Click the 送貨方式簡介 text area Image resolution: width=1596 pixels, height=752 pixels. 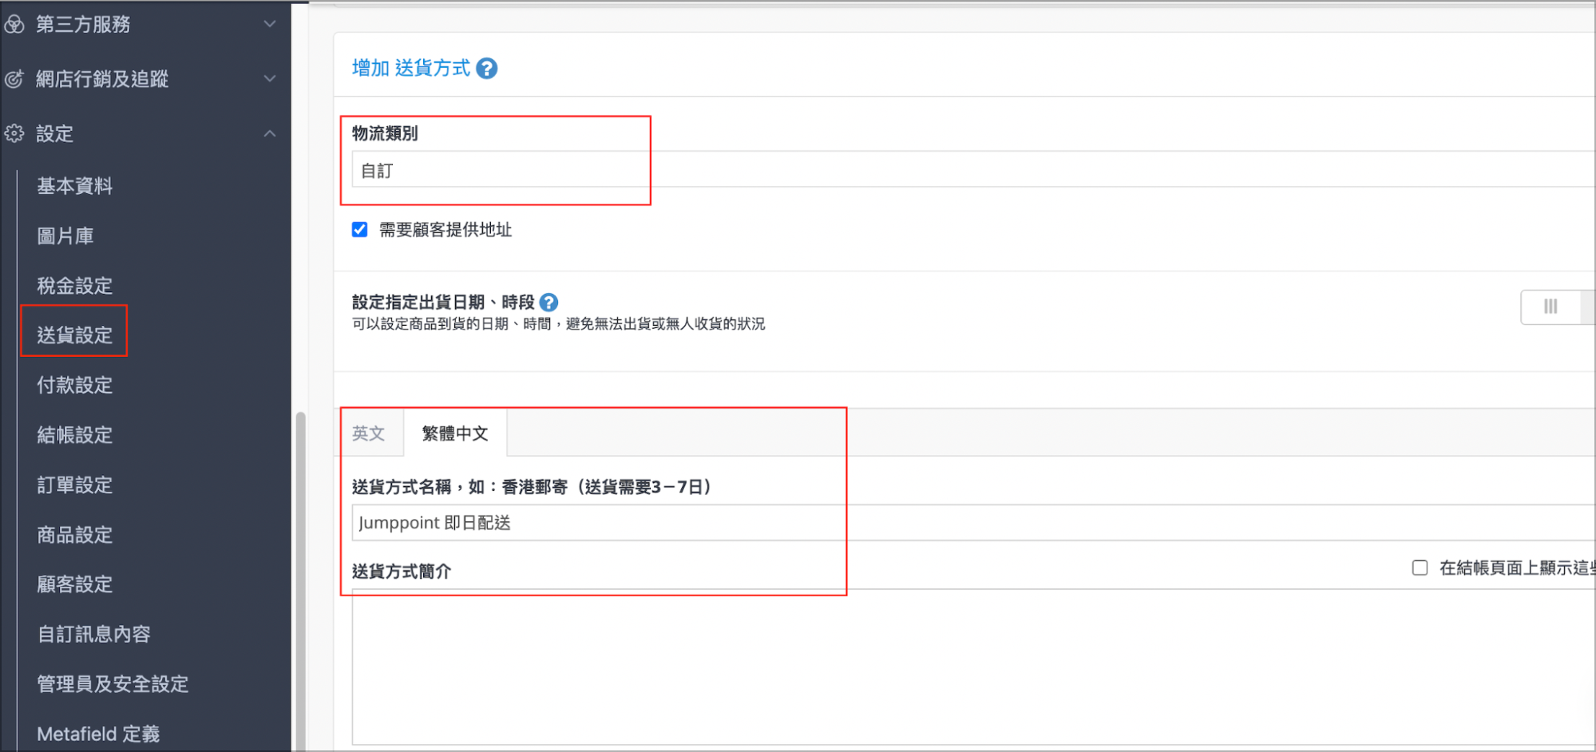coord(973,667)
